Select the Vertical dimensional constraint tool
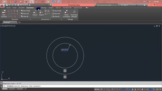The width and height of the screenshot is (162, 91). tap(35, 13)
